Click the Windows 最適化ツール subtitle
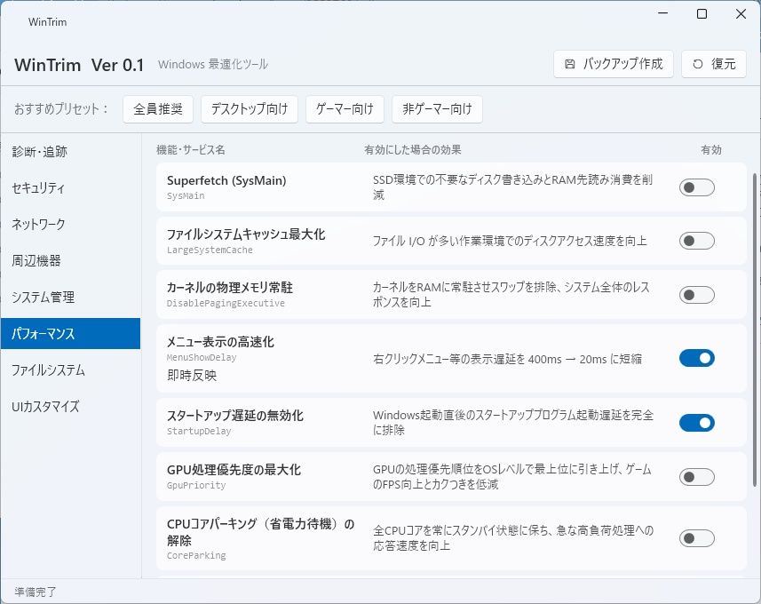Viewport: 761px width, 604px height. [213, 64]
